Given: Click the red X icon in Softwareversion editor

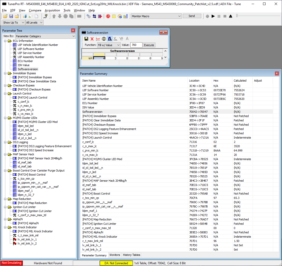Looking at the screenshot, I should point(92,39).
